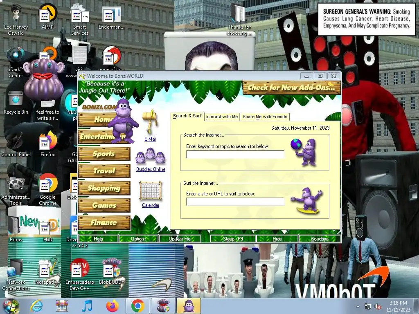419x314 pixels.
Task: Click the Sleep - F9 button
Action: (233, 239)
